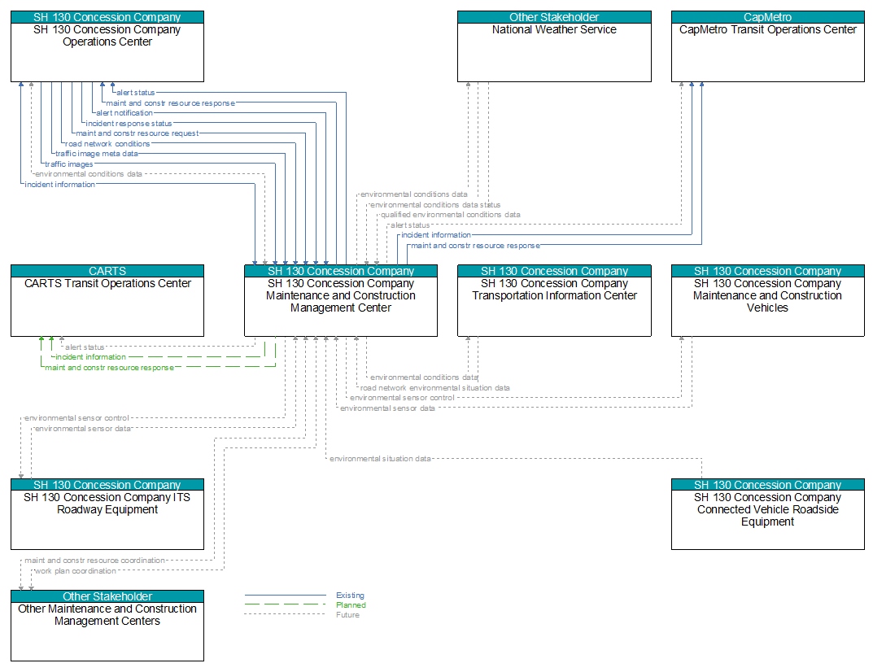Select the 'traffic image meta data' label

96,154
